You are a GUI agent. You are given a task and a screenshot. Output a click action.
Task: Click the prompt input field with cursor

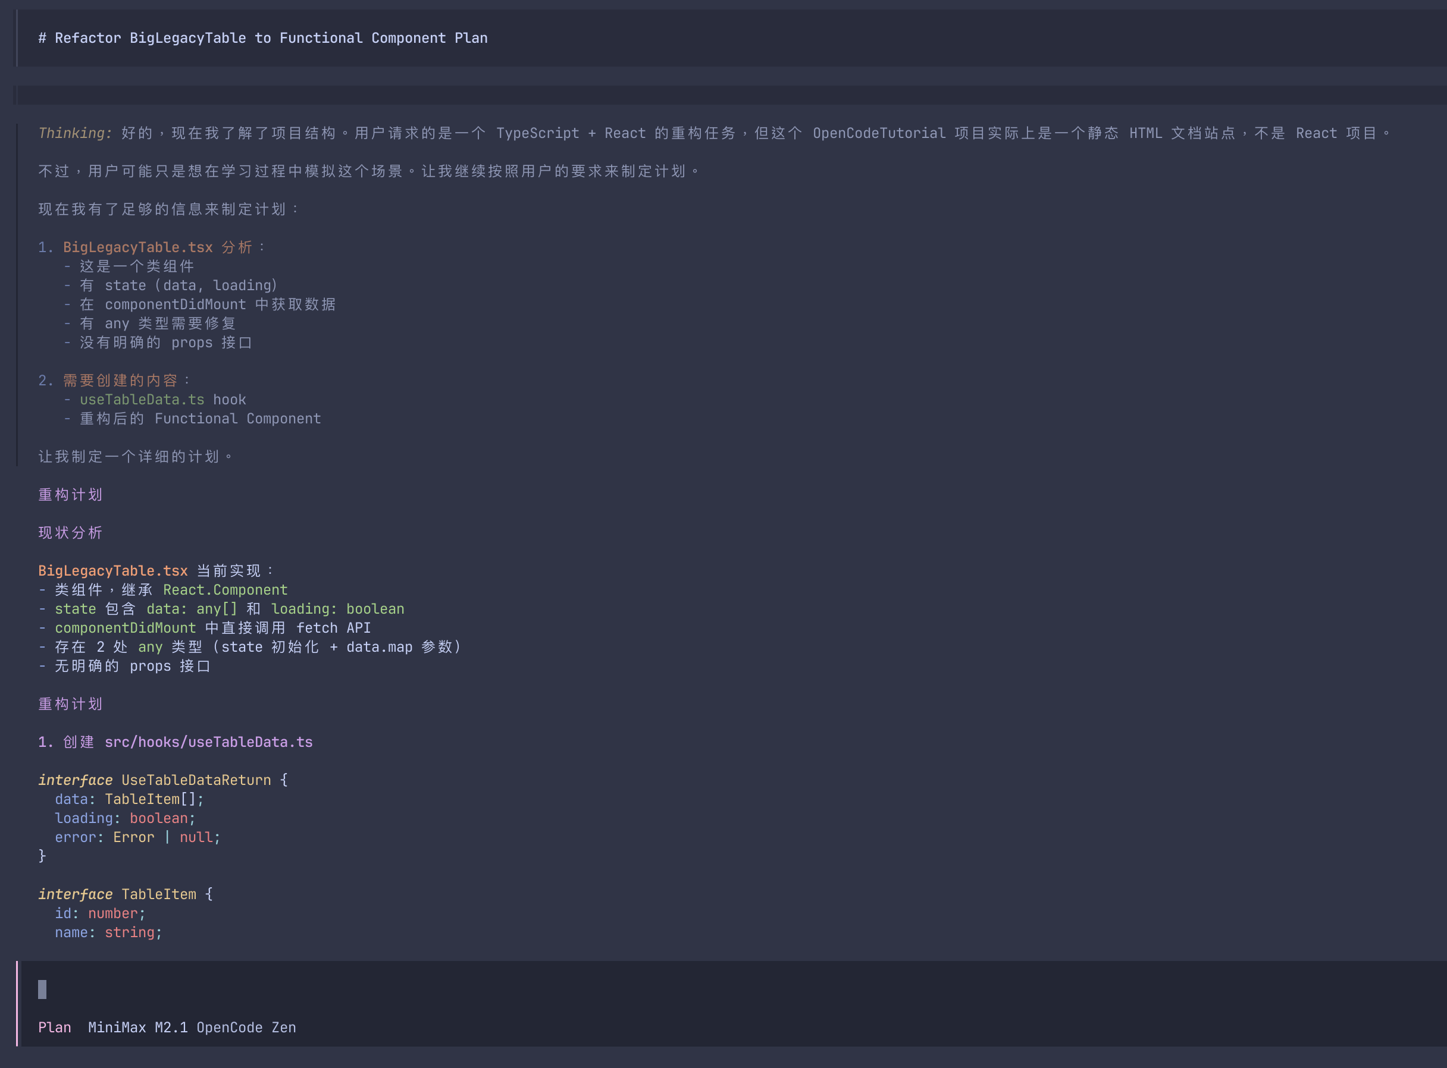click(x=734, y=989)
